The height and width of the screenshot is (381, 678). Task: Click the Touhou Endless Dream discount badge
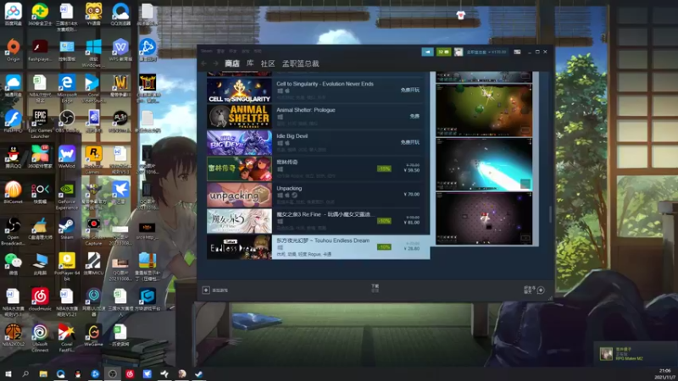(x=384, y=247)
